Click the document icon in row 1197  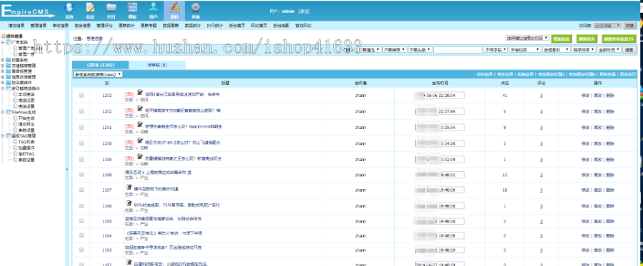tap(129, 188)
